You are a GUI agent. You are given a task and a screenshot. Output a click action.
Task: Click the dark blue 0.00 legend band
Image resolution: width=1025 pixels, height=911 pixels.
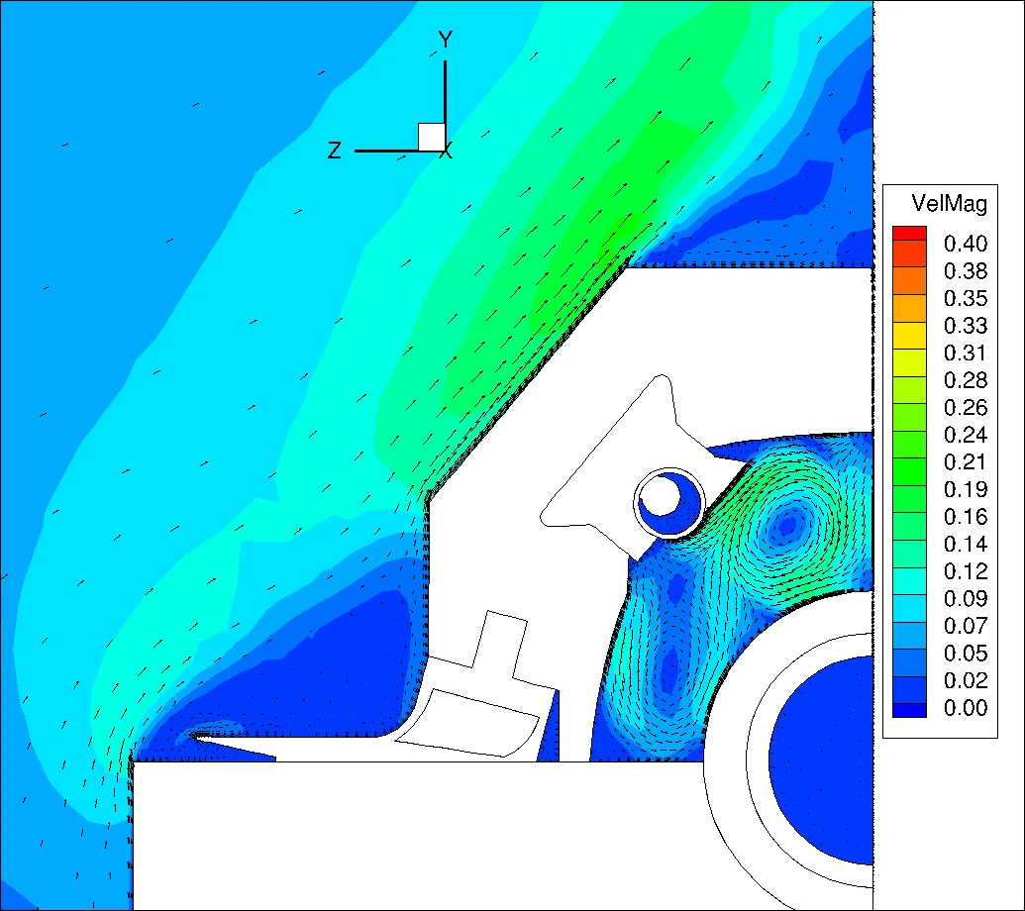click(909, 710)
